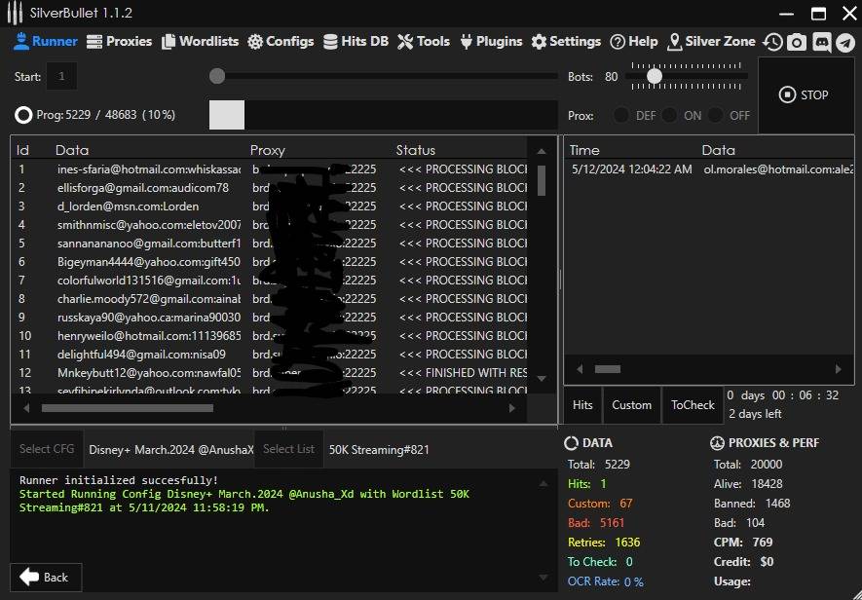Switch to the Hits tab
This screenshot has height=600, width=862.
(x=582, y=405)
